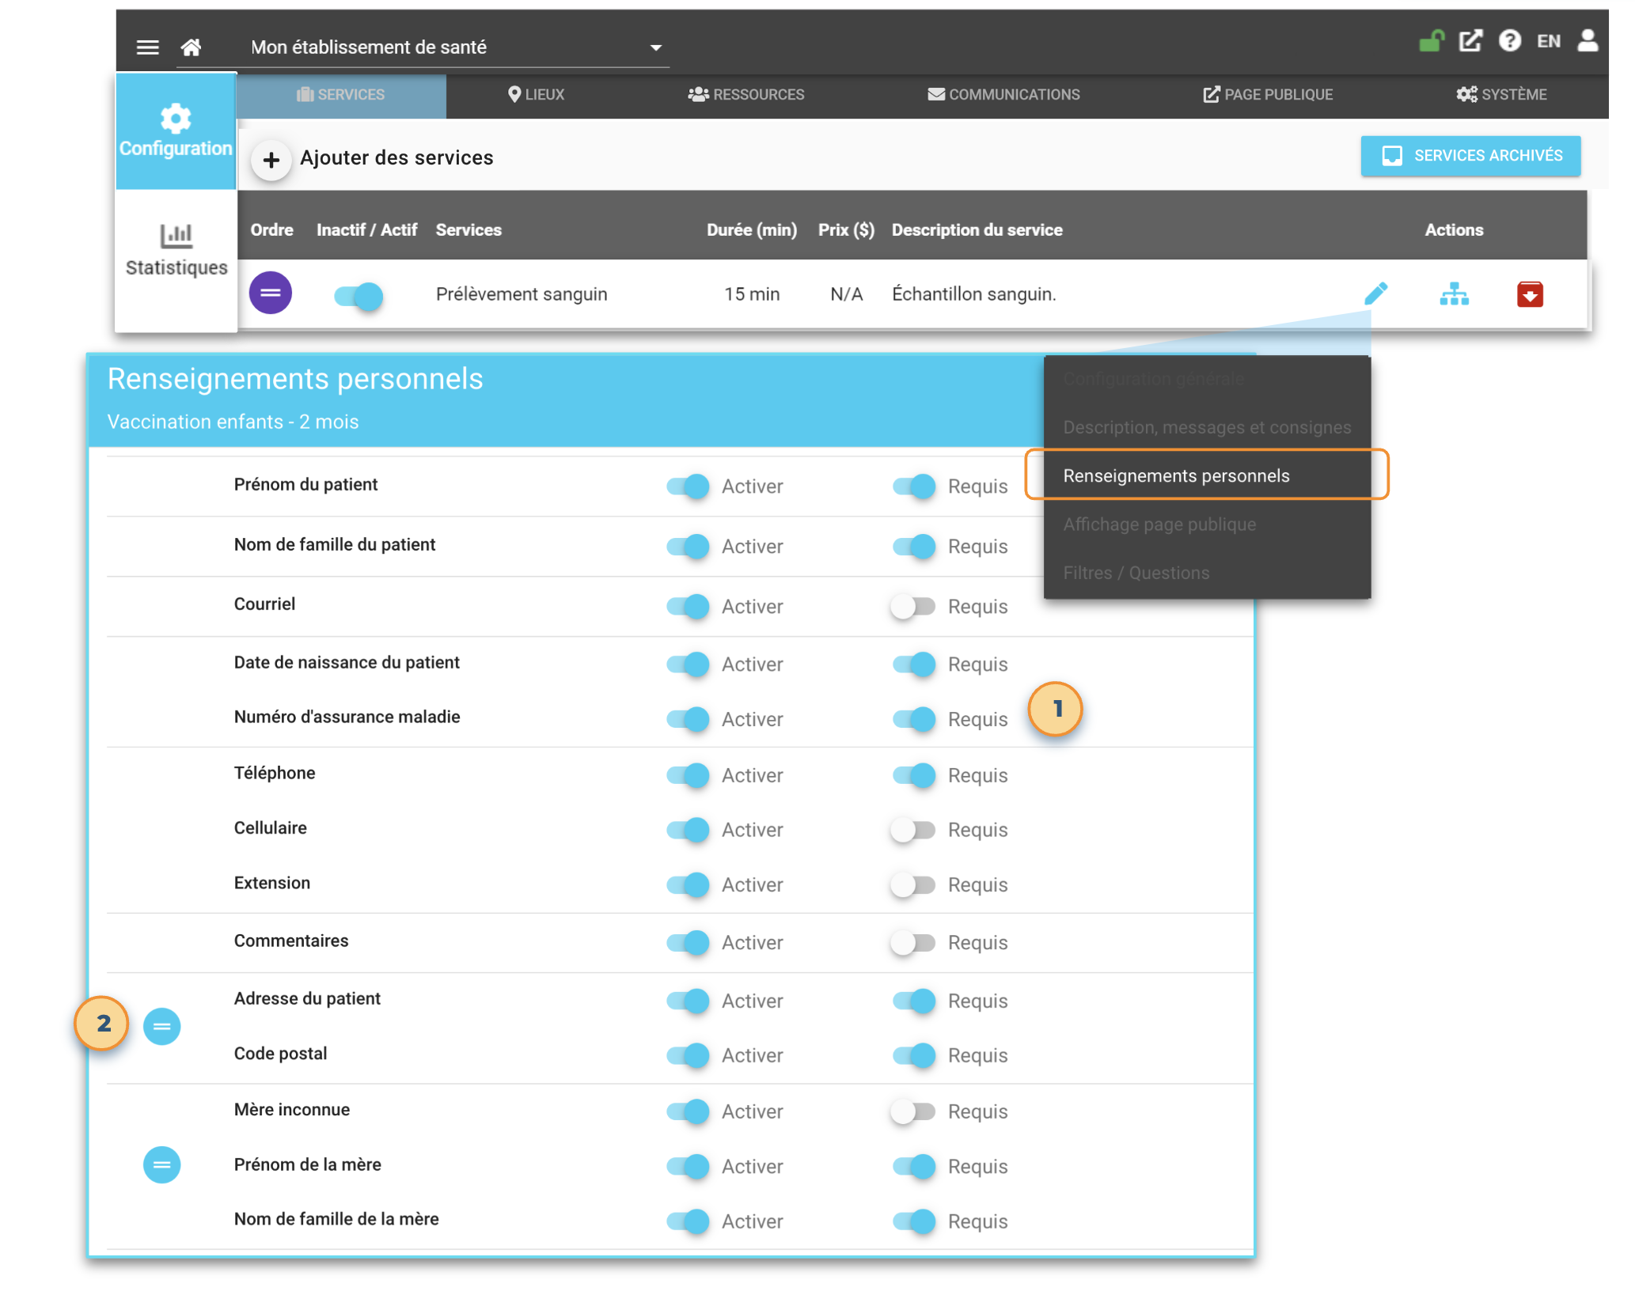This screenshot has height=1291, width=1635.
Task: Choose Filtres / Questions in the edit menu
Action: click(1136, 573)
